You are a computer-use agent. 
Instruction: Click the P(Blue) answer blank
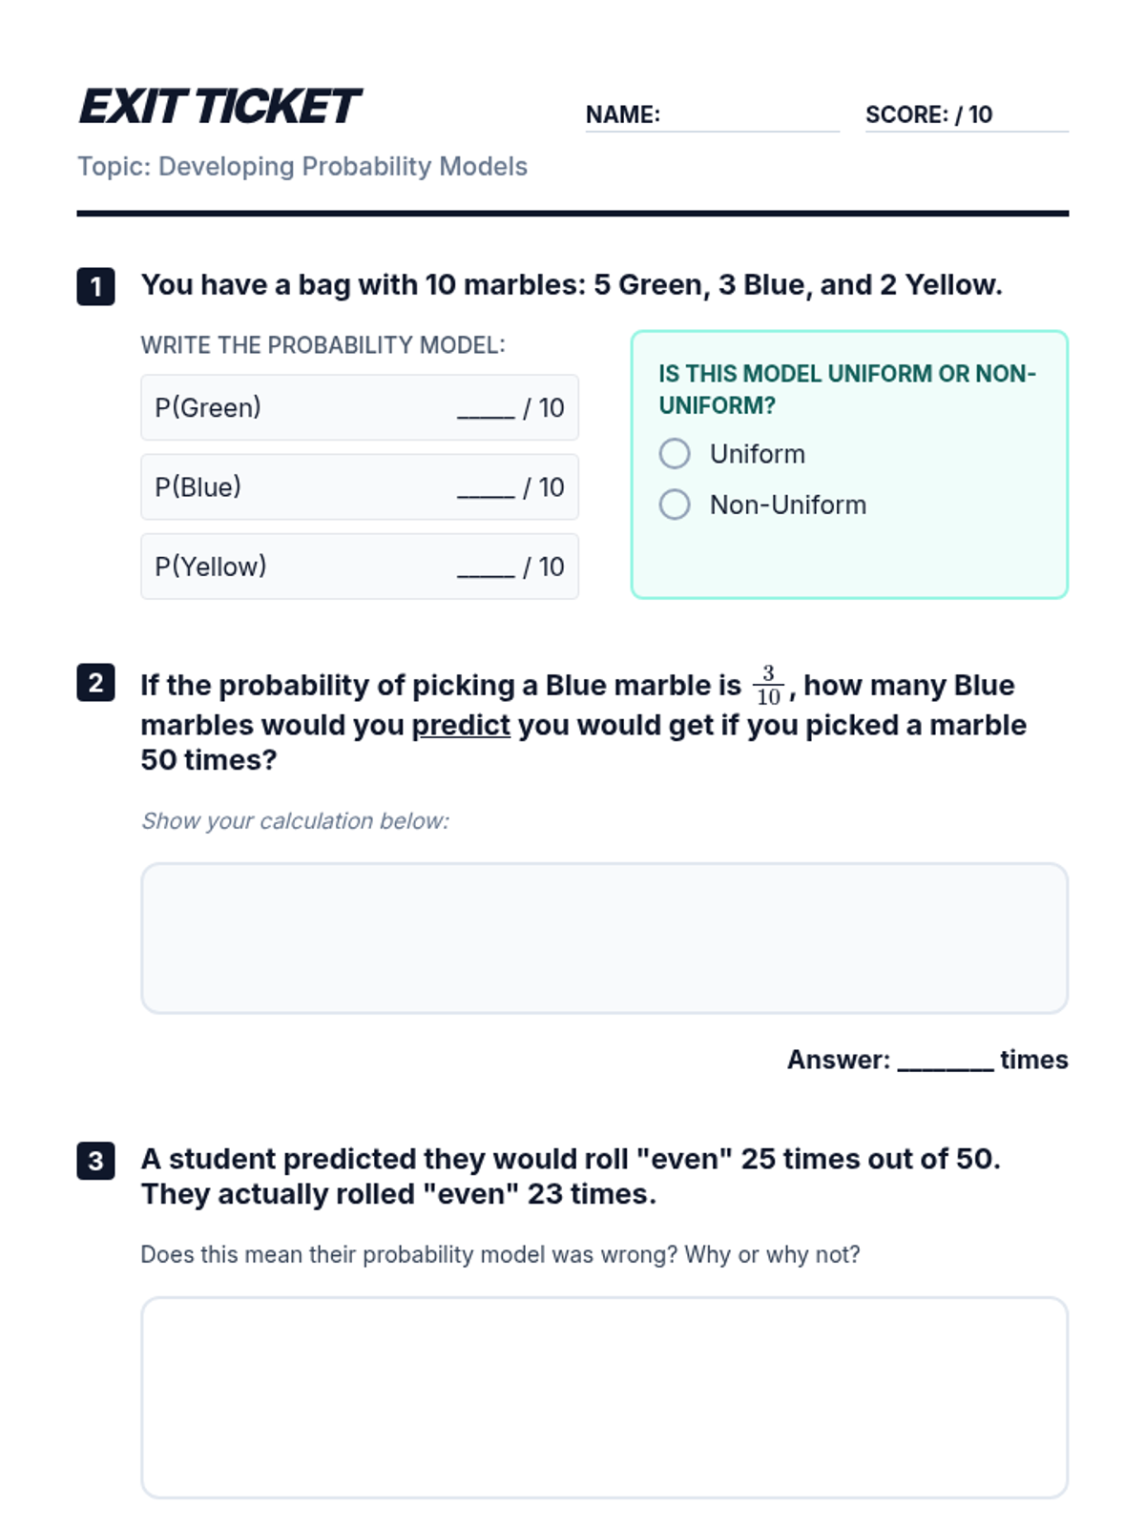(486, 487)
